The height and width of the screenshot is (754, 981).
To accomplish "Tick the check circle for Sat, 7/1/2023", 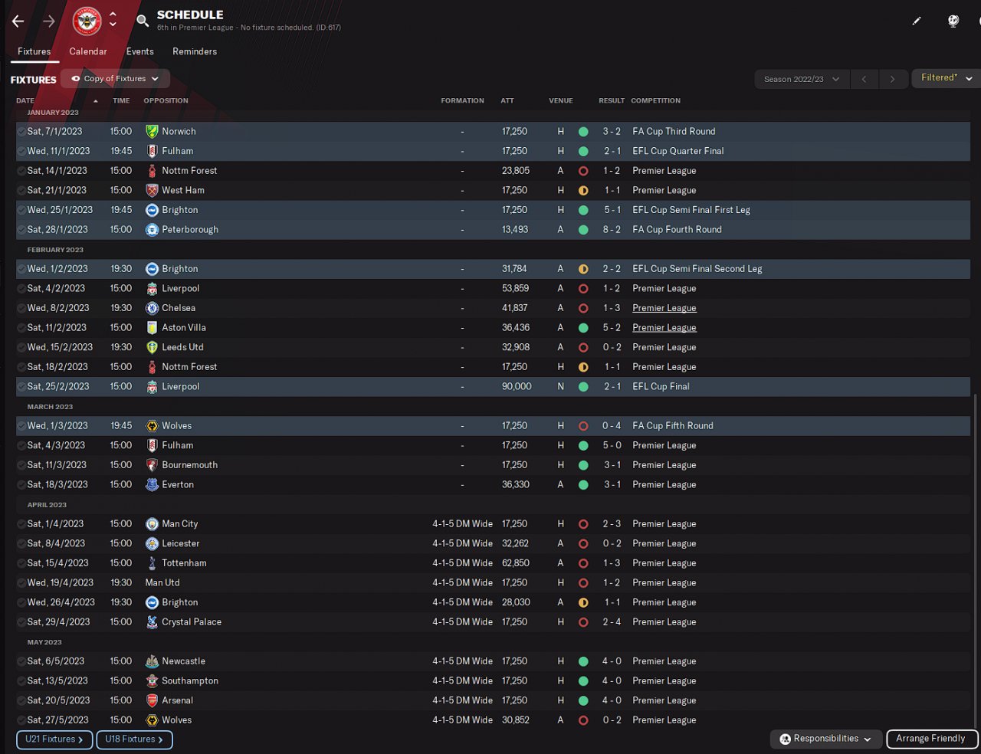I will coord(21,132).
